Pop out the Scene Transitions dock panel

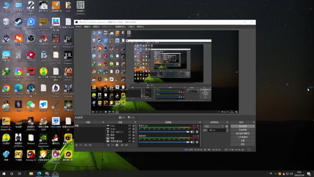[x=227, y=122]
